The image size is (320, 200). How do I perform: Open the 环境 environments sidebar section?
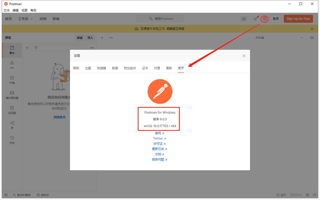[12, 80]
